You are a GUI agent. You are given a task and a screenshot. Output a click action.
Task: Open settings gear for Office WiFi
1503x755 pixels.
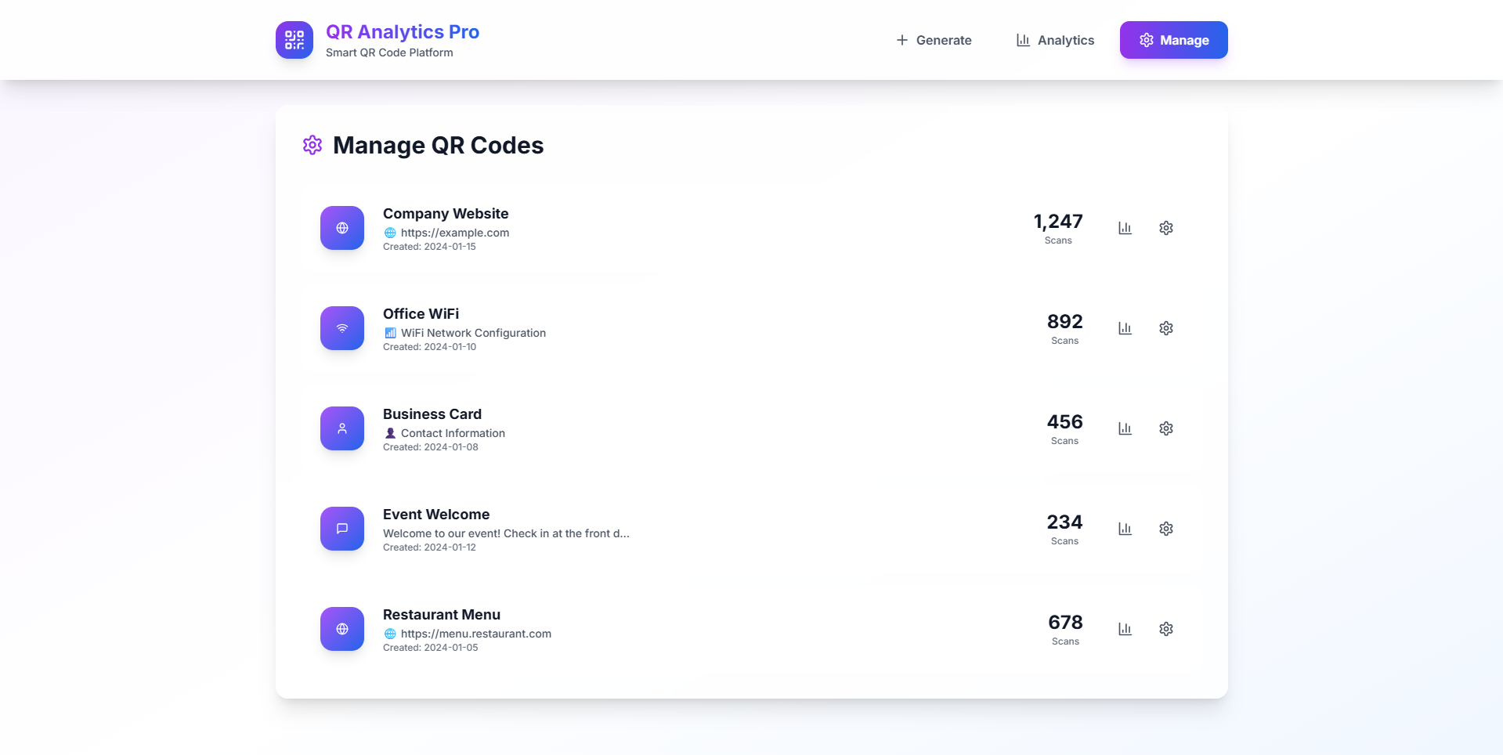click(x=1165, y=328)
